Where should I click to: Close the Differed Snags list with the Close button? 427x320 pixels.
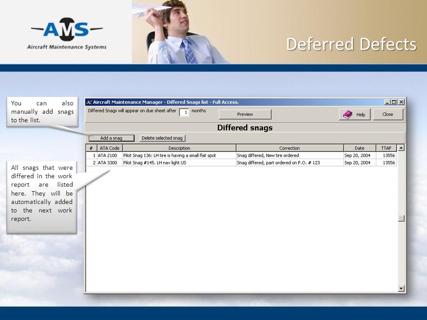(x=388, y=114)
